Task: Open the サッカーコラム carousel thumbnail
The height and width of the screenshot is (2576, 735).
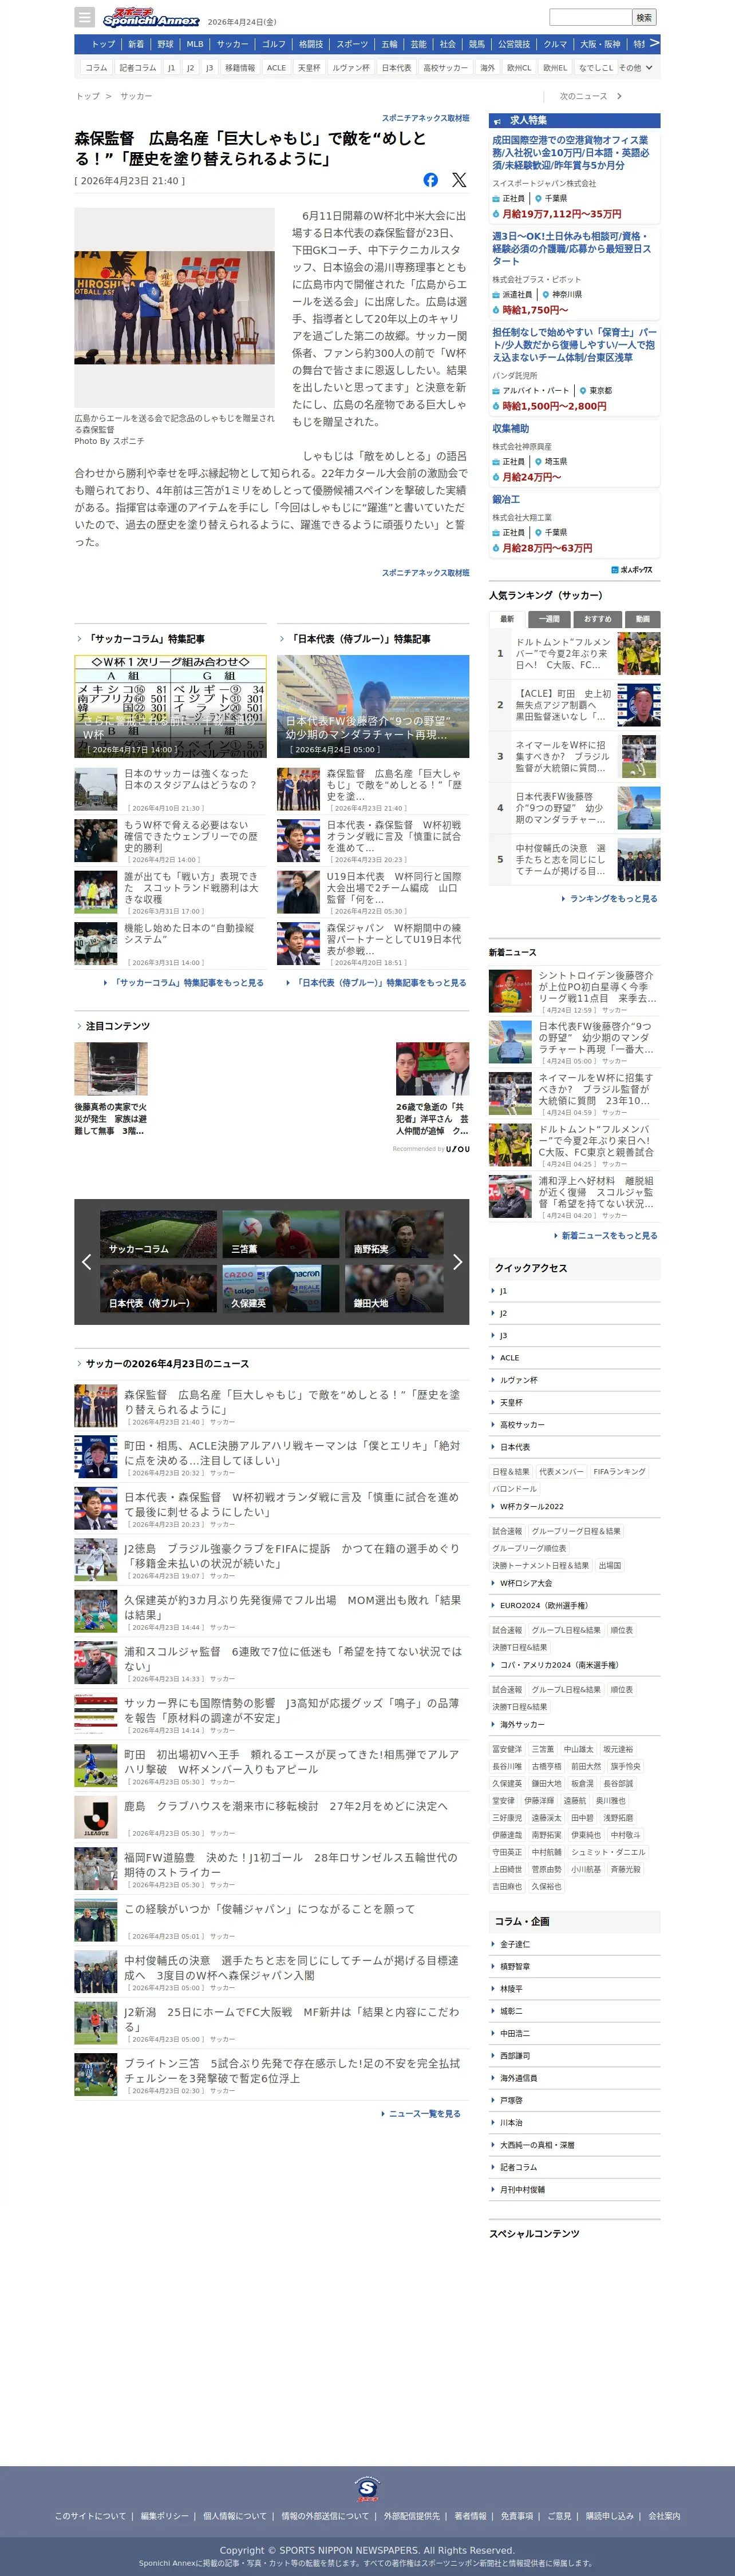Action: (158, 1234)
